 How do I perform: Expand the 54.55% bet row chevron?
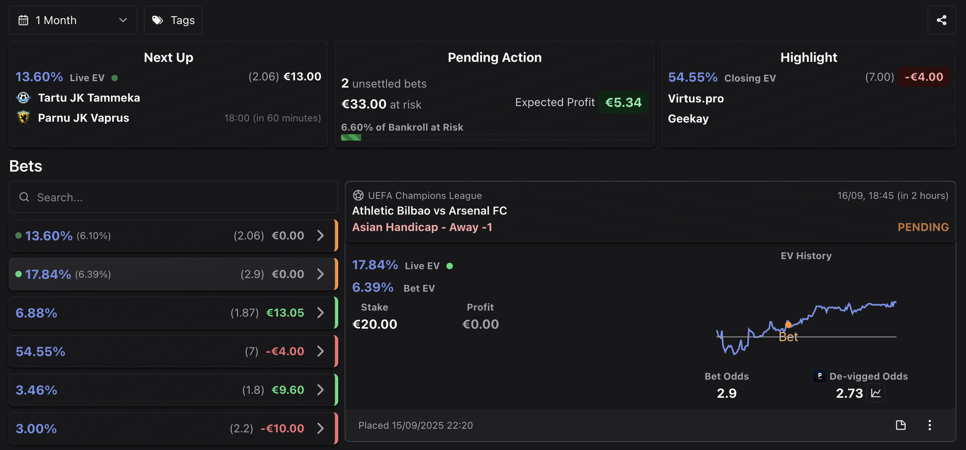click(x=321, y=351)
